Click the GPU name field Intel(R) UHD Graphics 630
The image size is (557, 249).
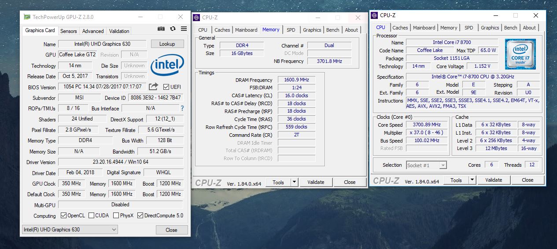click(103, 44)
